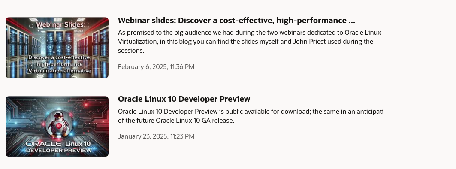Click the February 6, 2025 date
The image size is (456, 169).
point(142,67)
